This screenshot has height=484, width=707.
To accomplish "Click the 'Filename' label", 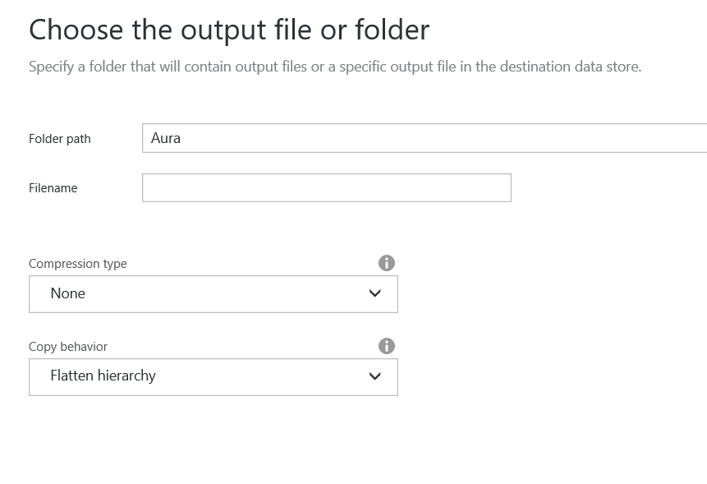I will click(x=53, y=188).
